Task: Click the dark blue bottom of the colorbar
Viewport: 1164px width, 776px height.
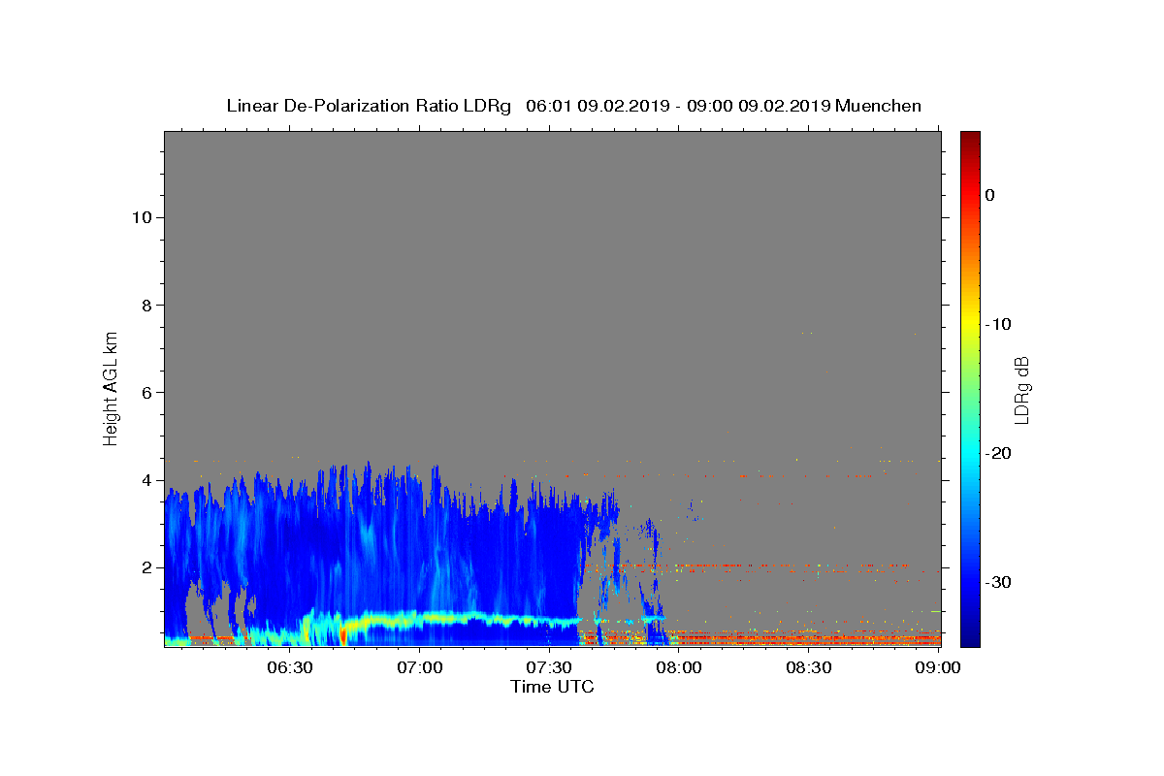Action: tap(970, 637)
